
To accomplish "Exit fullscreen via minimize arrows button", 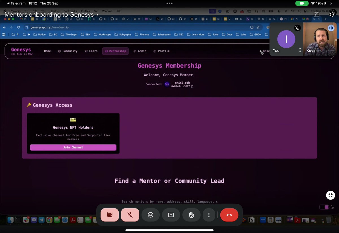I will tap(331, 195).
